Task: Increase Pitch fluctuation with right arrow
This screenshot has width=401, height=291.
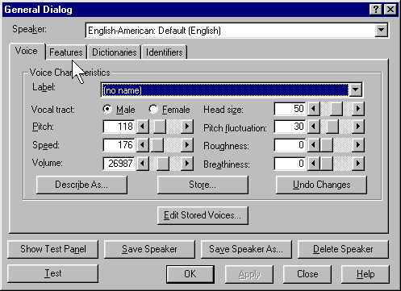Action: pyautogui.click(x=358, y=127)
